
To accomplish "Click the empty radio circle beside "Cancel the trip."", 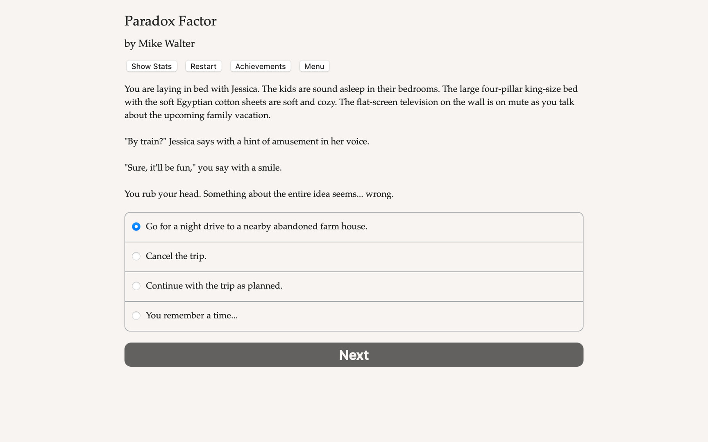I will pyautogui.click(x=136, y=256).
